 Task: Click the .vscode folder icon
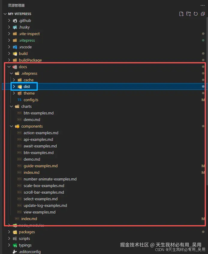(15, 47)
